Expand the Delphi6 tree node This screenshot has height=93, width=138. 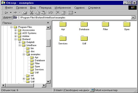tap(20, 42)
